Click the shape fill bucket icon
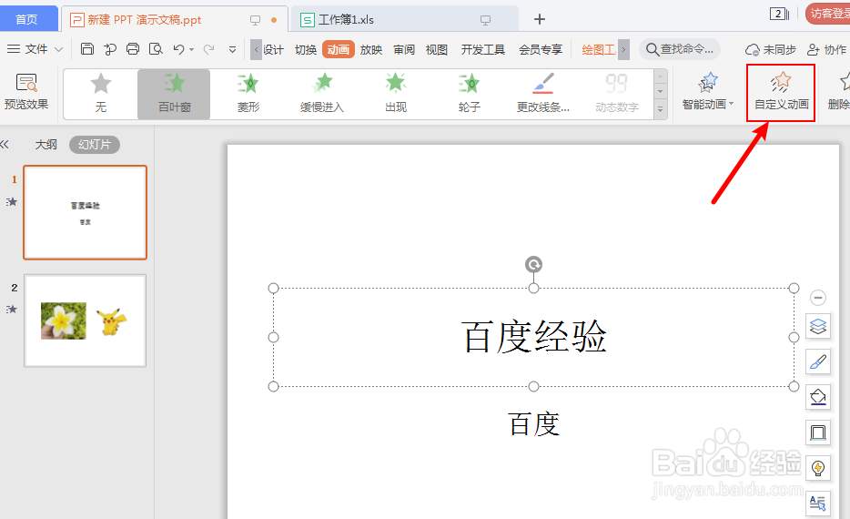Viewport: 850px width, 519px height. click(x=818, y=397)
